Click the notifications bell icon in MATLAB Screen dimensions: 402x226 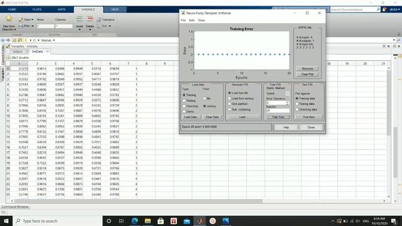(x=384, y=9)
